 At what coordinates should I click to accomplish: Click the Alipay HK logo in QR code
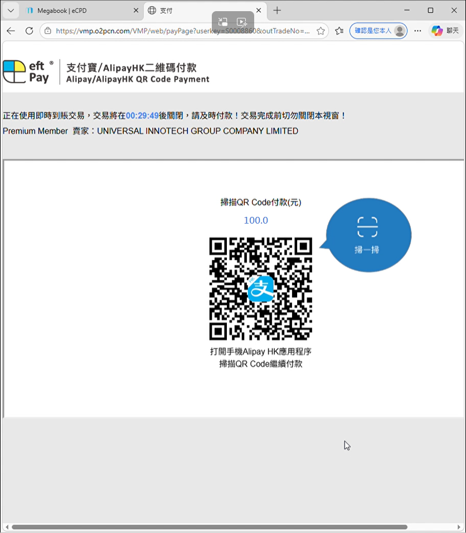click(x=261, y=289)
